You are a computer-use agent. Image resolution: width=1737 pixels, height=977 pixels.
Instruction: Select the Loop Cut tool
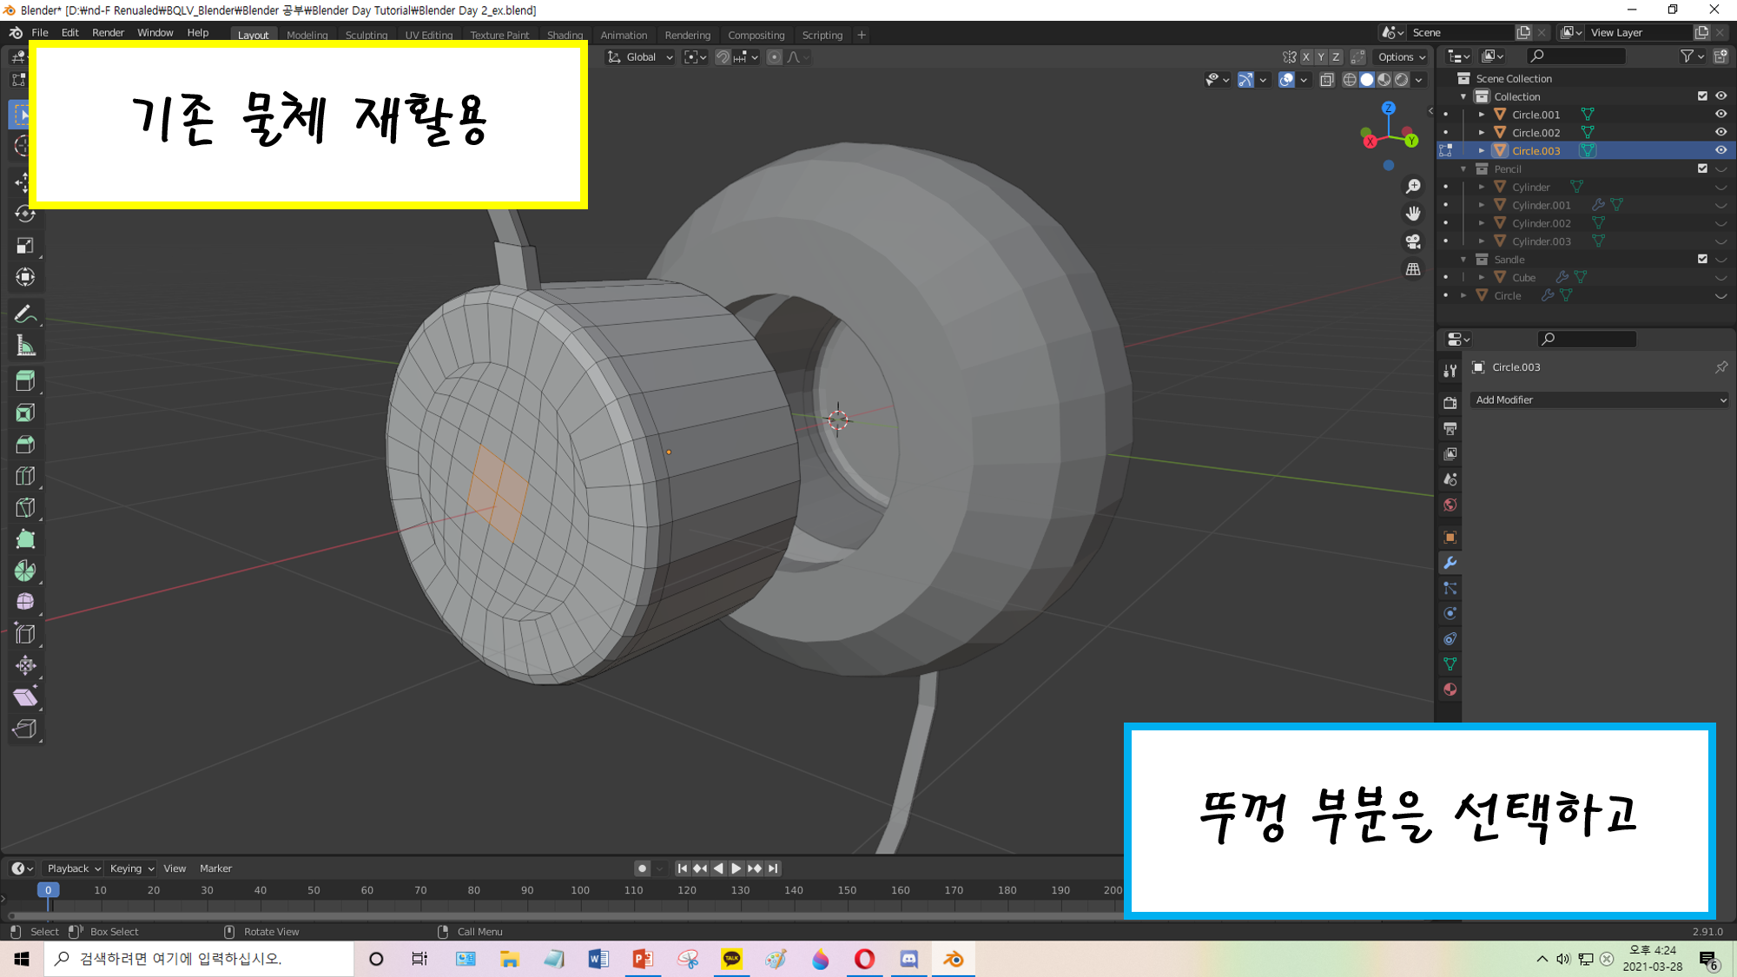click(x=25, y=476)
